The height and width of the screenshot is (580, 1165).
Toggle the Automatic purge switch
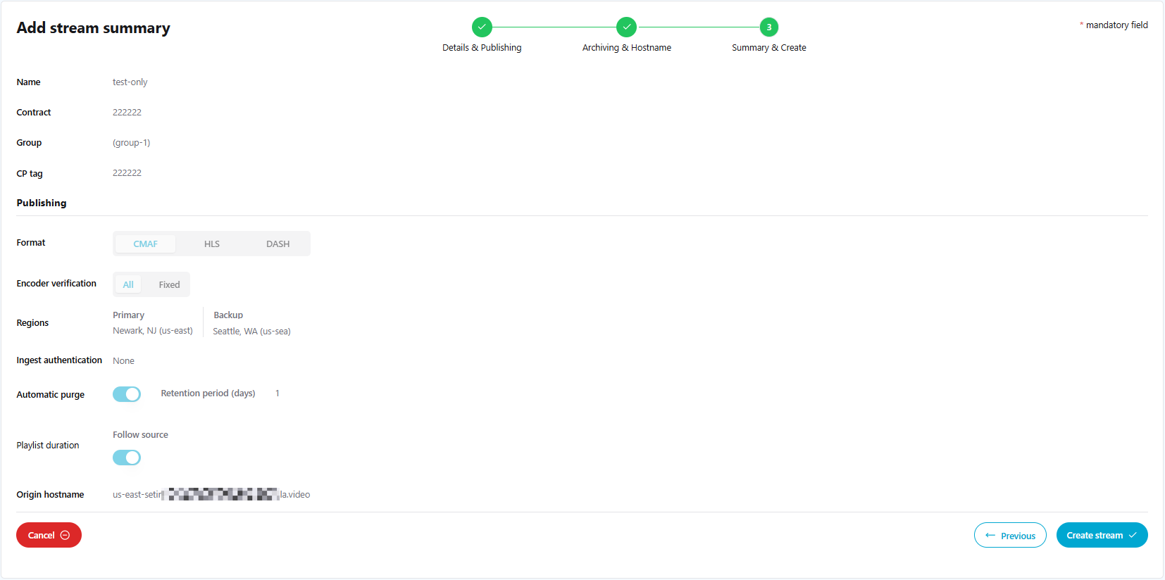point(127,394)
